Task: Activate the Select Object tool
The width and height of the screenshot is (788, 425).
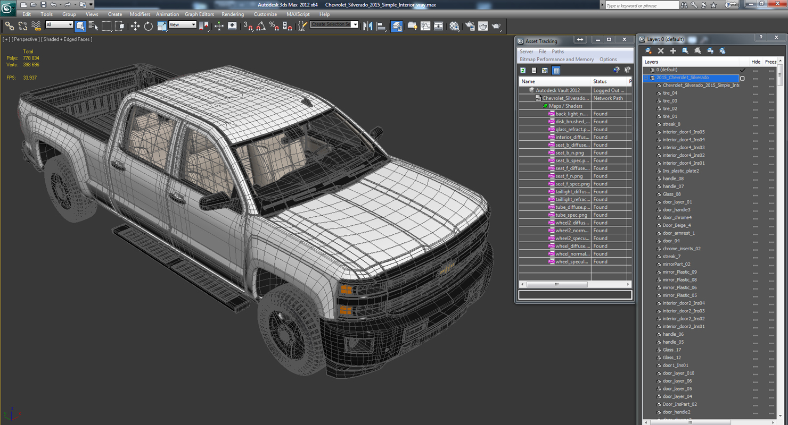Action: 80,25
